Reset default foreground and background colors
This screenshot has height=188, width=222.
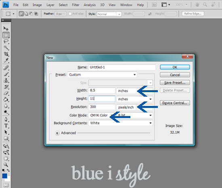pyautogui.click(x=3, y=170)
